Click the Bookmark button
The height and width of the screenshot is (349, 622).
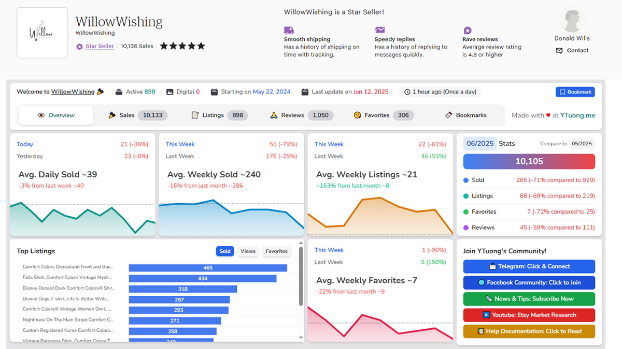[575, 92]
